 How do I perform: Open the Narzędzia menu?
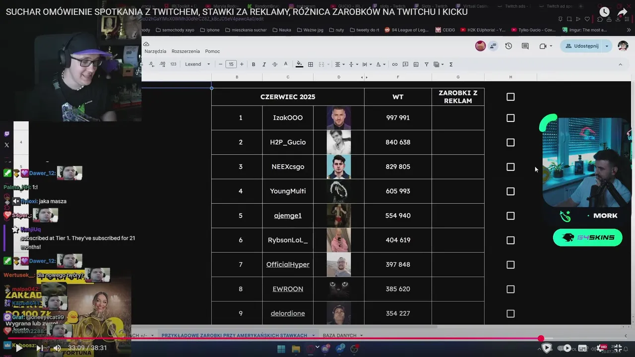click(155, 51)
